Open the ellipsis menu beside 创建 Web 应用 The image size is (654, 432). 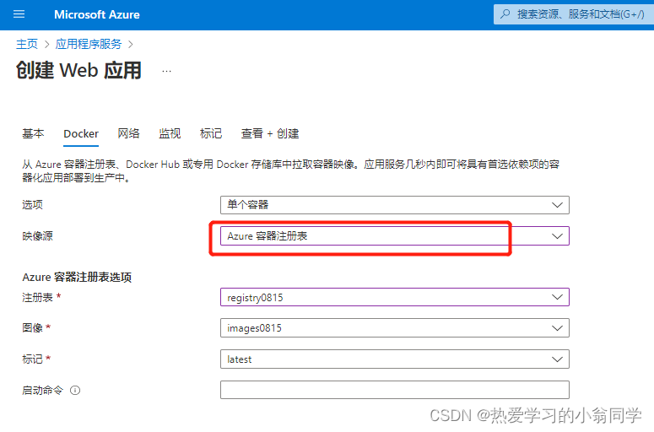(x=166, y=72)
